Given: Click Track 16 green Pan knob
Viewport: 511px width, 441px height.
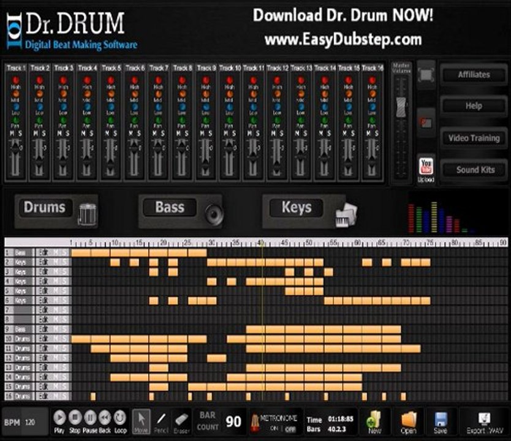Looking at the screenshot, I should click(372, 120).
